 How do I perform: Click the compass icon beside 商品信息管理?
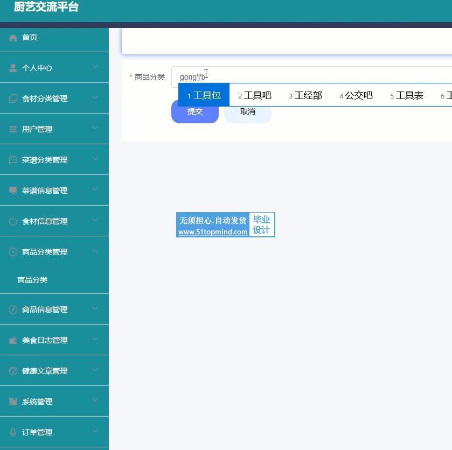[x=13, y=310]
